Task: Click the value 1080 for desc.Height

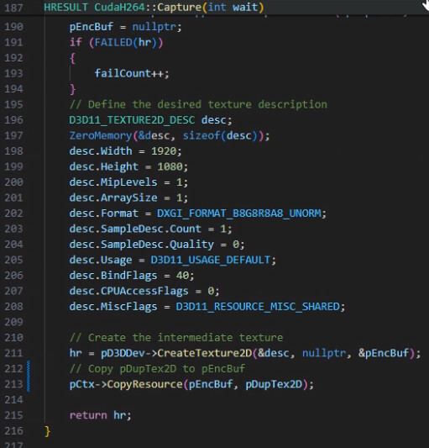Action: point(170,166)
